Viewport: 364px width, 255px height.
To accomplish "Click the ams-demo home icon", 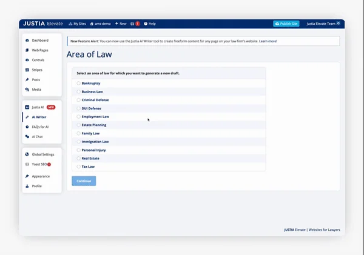I will (92, 24).
